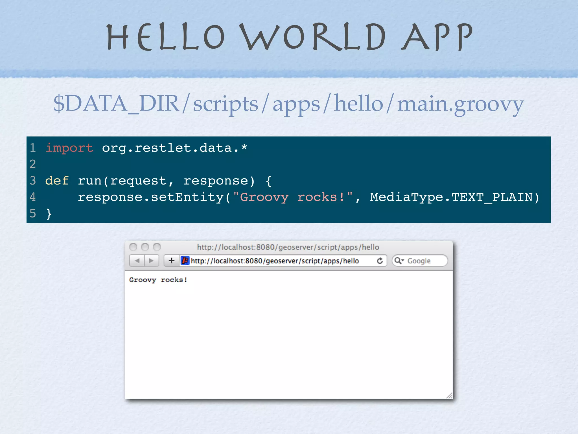Click the browser back arrow button
This screenshot has width=578, height=434.
pyautogui.click(x=137, y=261)
